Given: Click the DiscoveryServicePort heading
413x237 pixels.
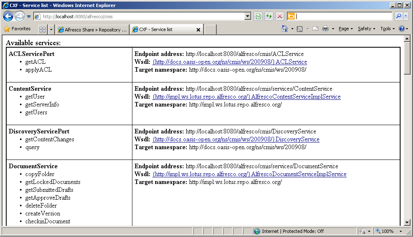Looking at the screenshot, I should pyautogui.click(x=39, y=131).
